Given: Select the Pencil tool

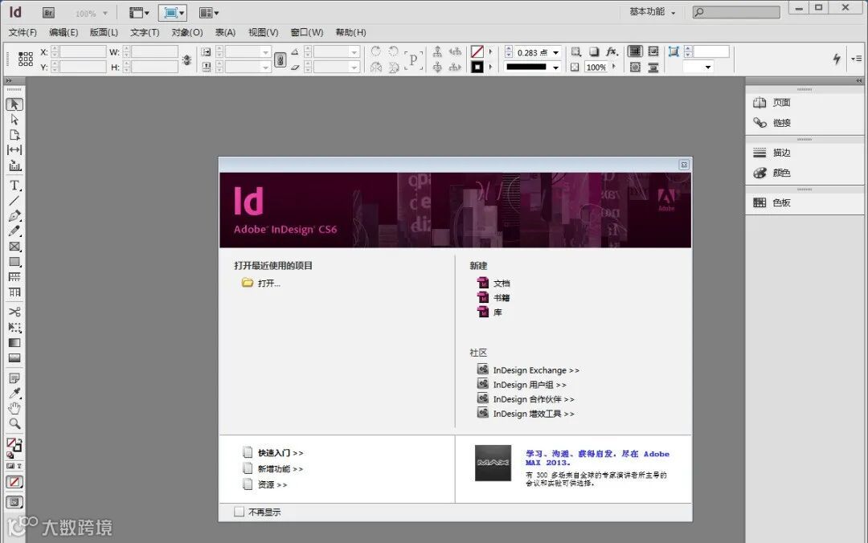Looking at the screenshot, I should pos(14,231).
